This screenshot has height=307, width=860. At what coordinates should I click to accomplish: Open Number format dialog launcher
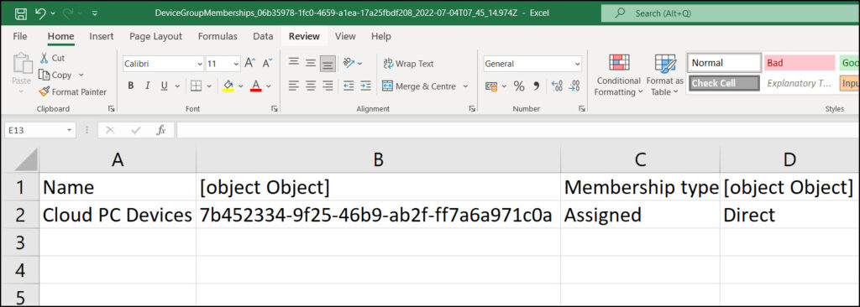[582, 108]
